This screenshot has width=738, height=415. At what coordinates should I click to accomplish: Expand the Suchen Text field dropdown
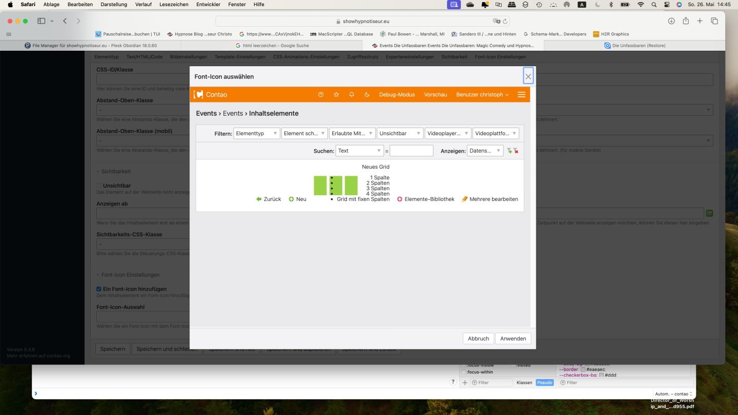pos(359,151)
